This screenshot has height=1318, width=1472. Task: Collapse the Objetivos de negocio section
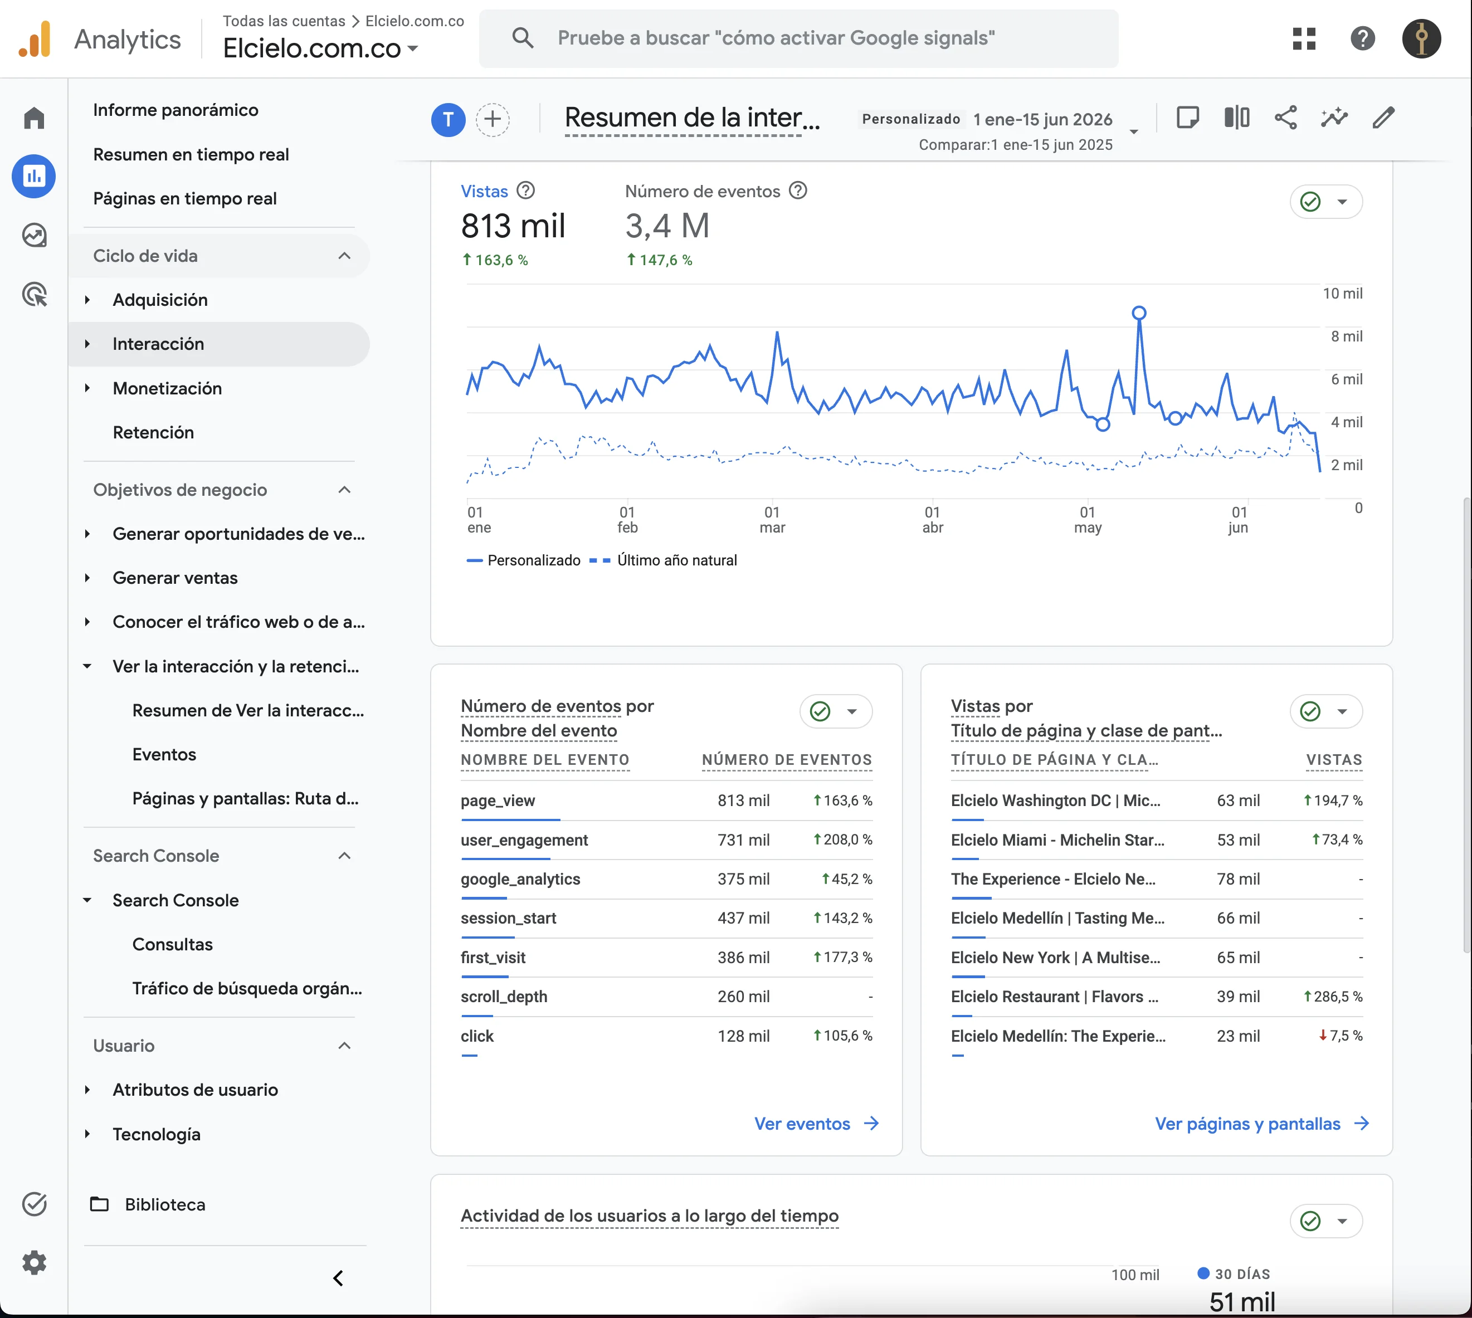pos(345,490)
